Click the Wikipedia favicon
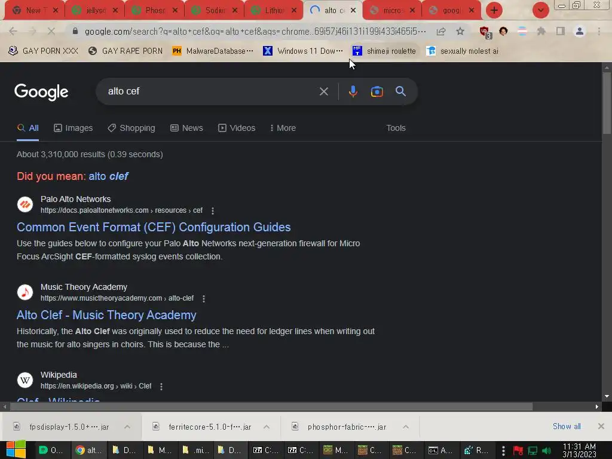This screenshot has width=612, height=459. (x=25, y=380)
